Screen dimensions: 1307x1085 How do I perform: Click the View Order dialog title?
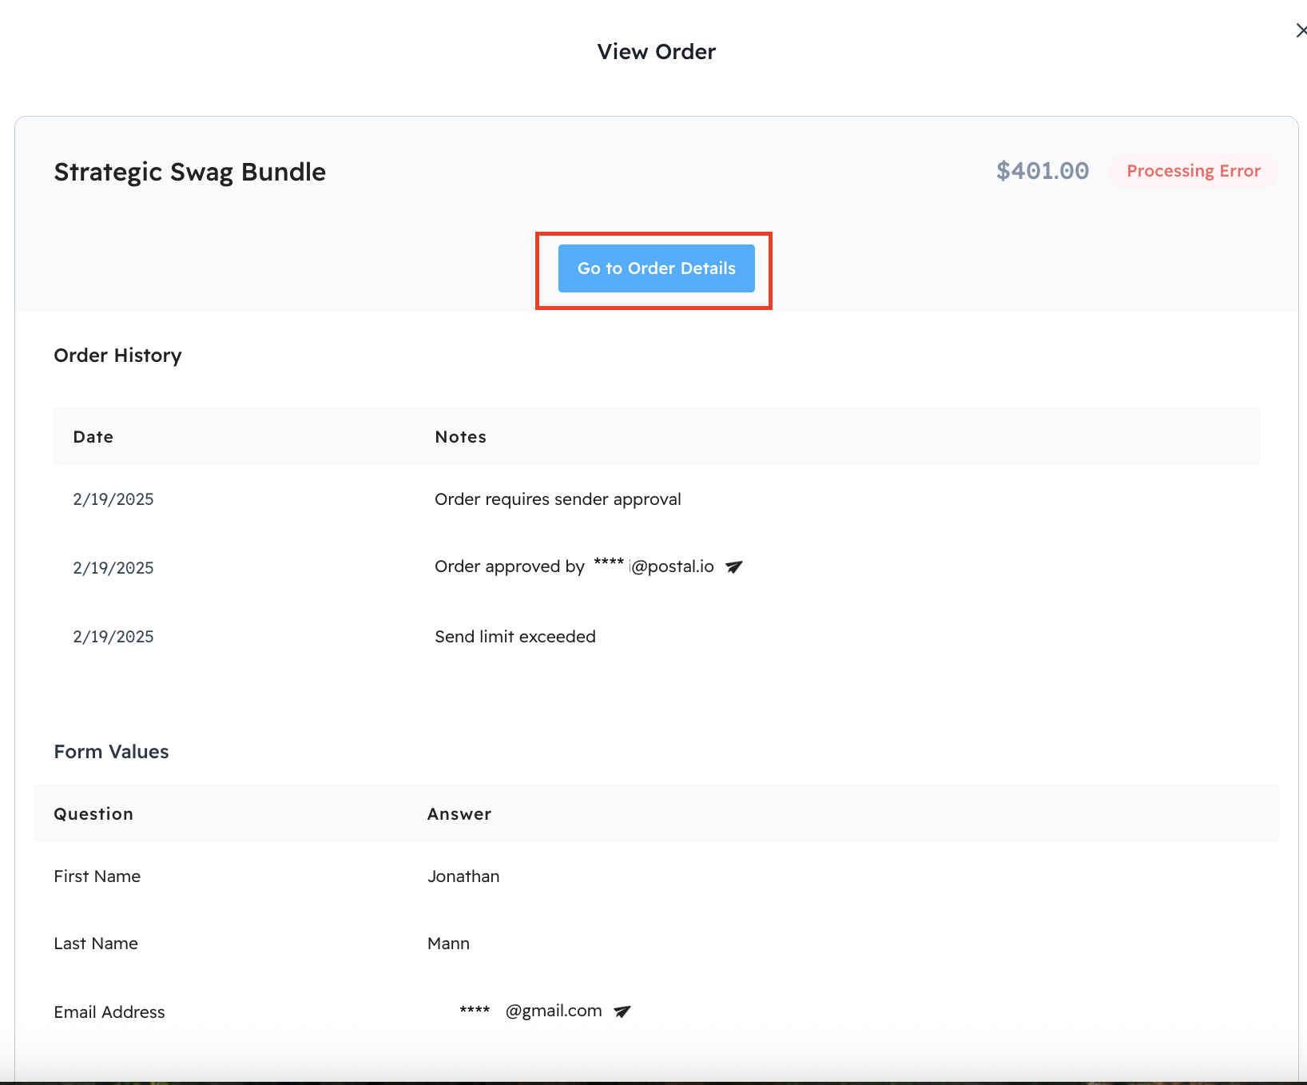point(656,52)
